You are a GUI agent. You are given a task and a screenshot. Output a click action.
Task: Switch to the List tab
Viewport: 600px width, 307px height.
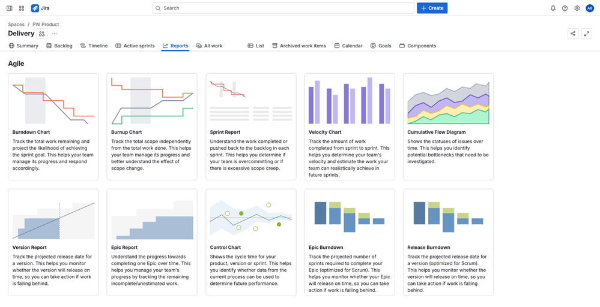[x=256, y=46]
